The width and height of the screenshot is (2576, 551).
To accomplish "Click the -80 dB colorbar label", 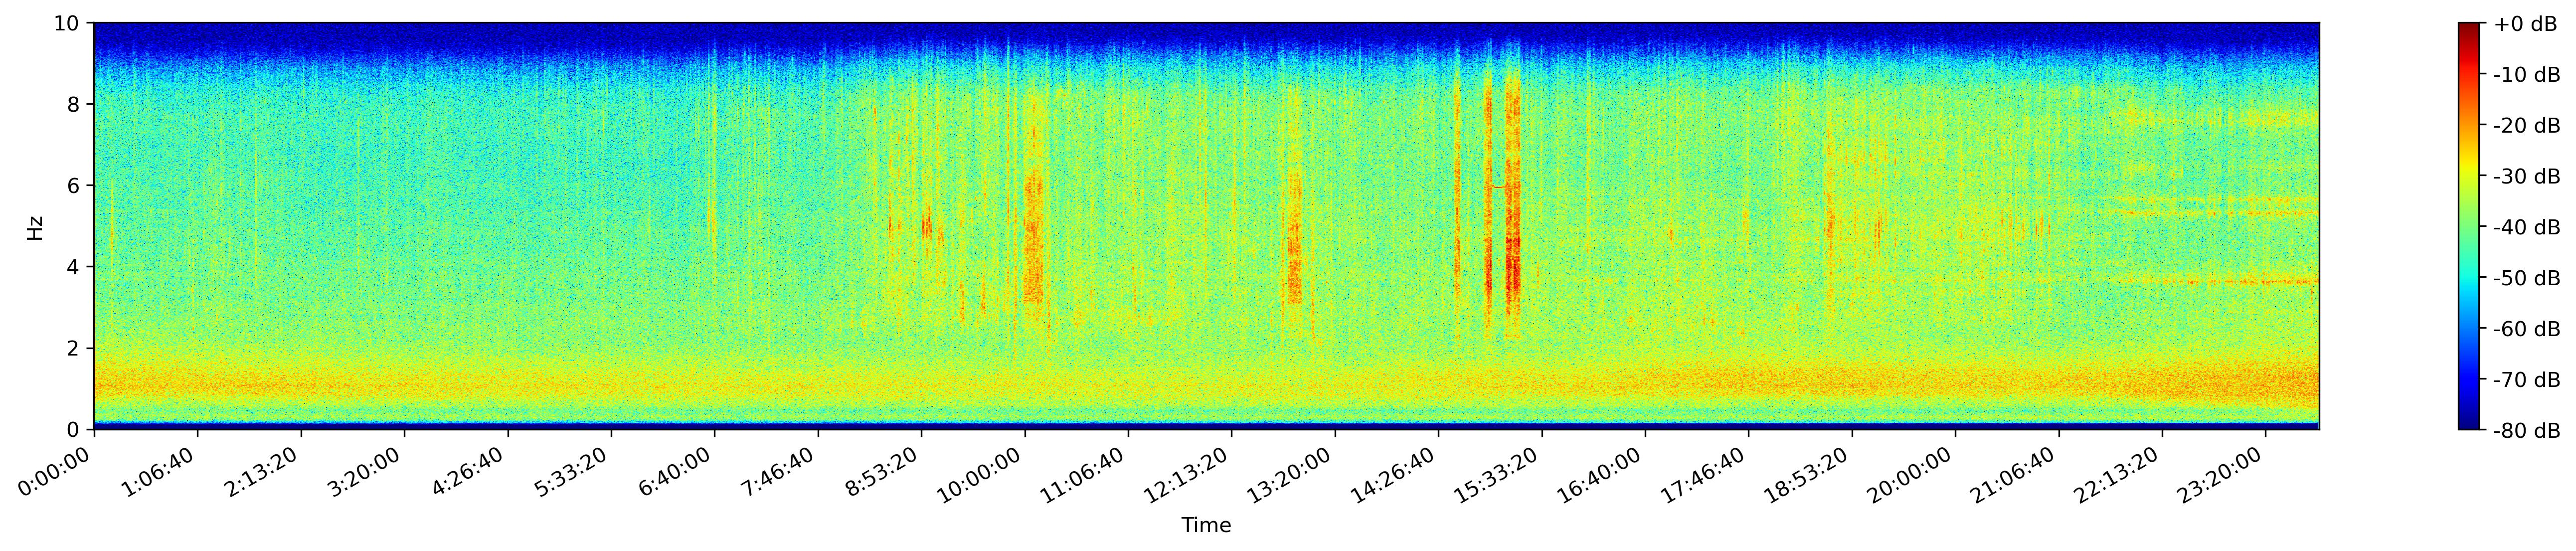I will 2526,431.
